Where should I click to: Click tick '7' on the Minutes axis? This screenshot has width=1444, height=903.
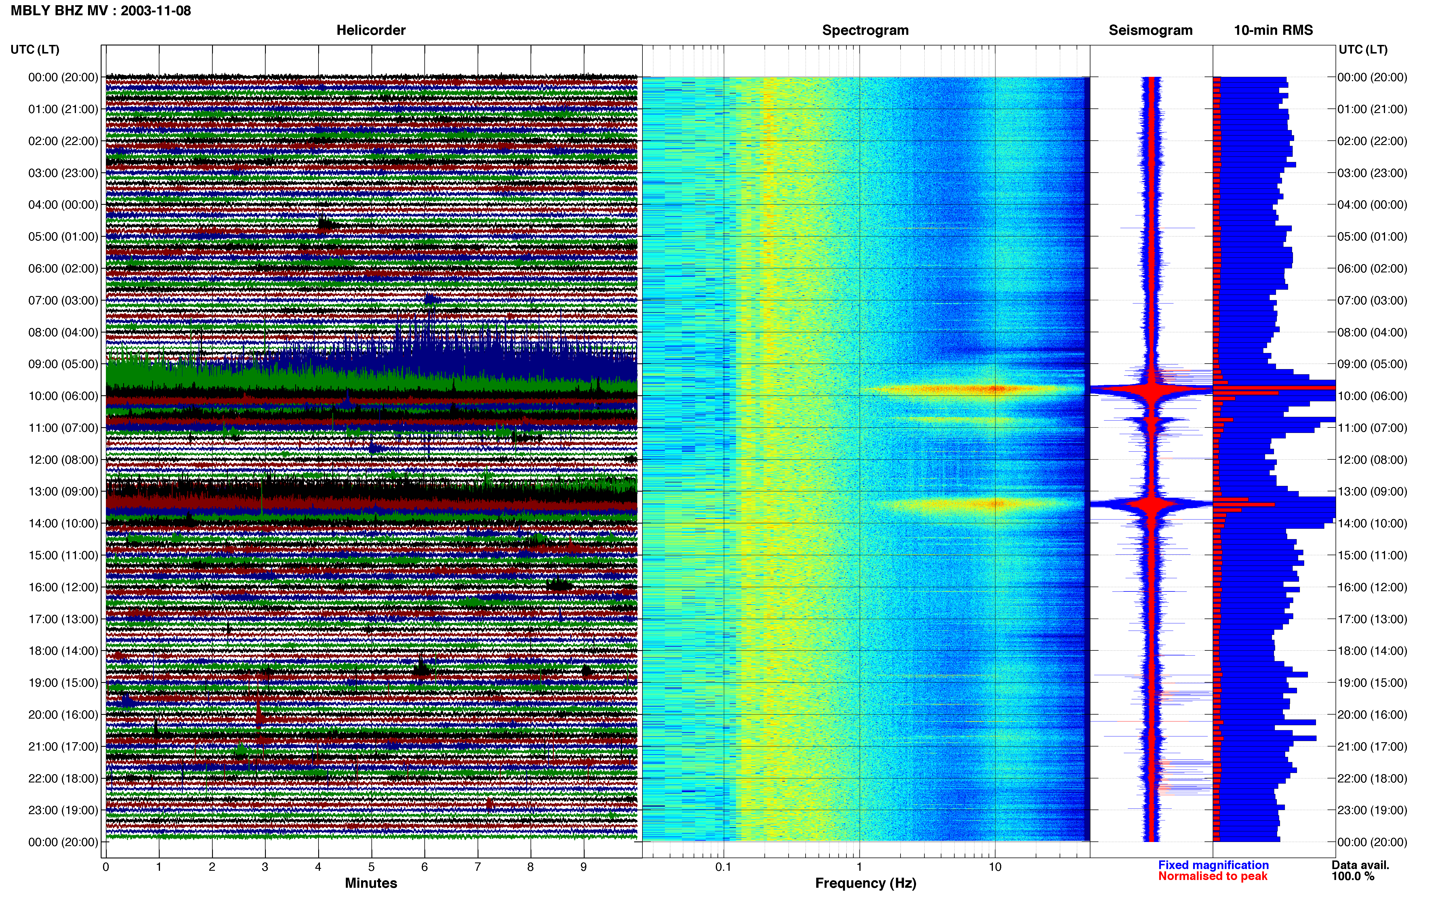pos(478,867)
